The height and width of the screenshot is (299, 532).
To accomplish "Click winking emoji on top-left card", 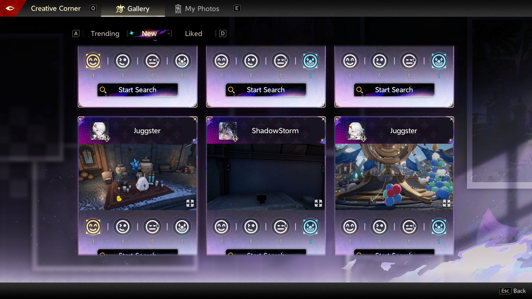I will tap(123, 61).
